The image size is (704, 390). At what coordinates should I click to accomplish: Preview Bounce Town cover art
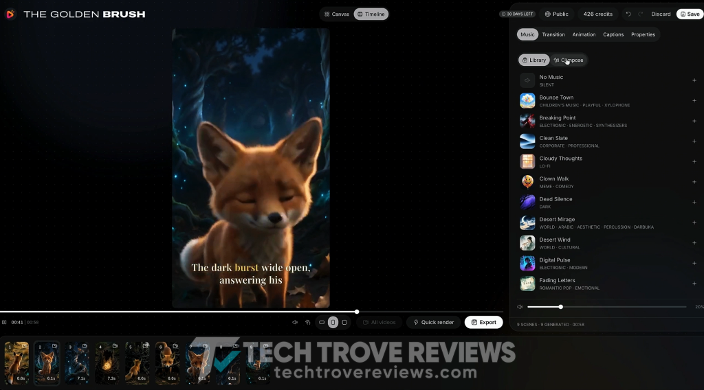pyautogui.click(x=527, y=101)
